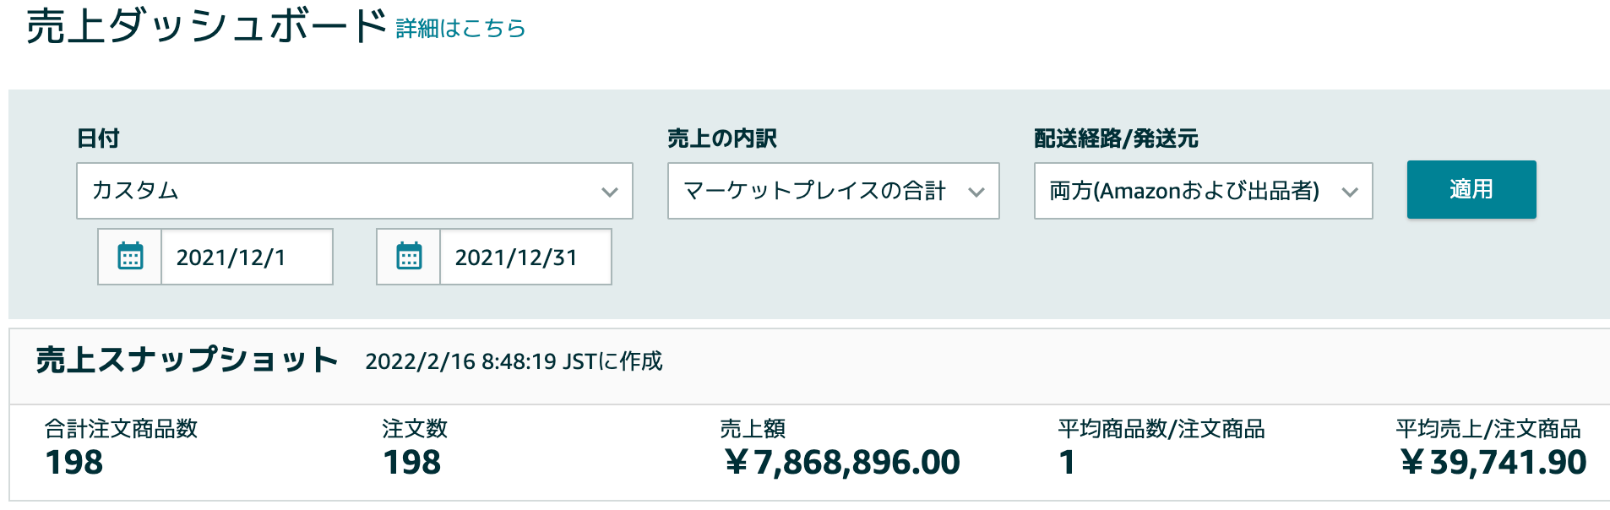Open the start date calendar icon
Image resolution: width=1610 pixels, height=510 pixels.
click(x=130, y=257)
